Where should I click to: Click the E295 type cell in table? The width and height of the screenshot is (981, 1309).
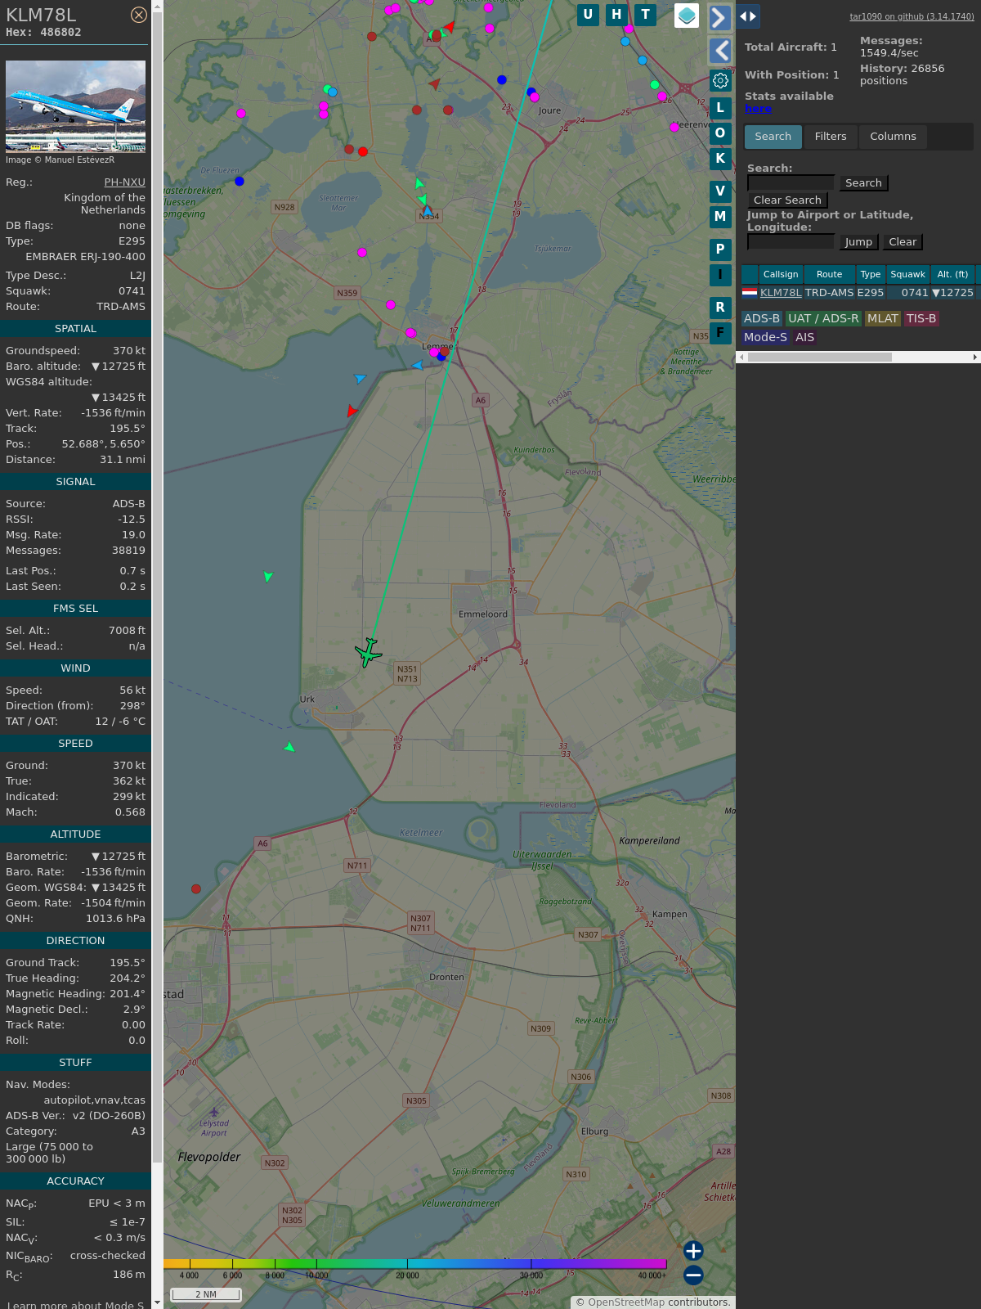coord(871,293)
